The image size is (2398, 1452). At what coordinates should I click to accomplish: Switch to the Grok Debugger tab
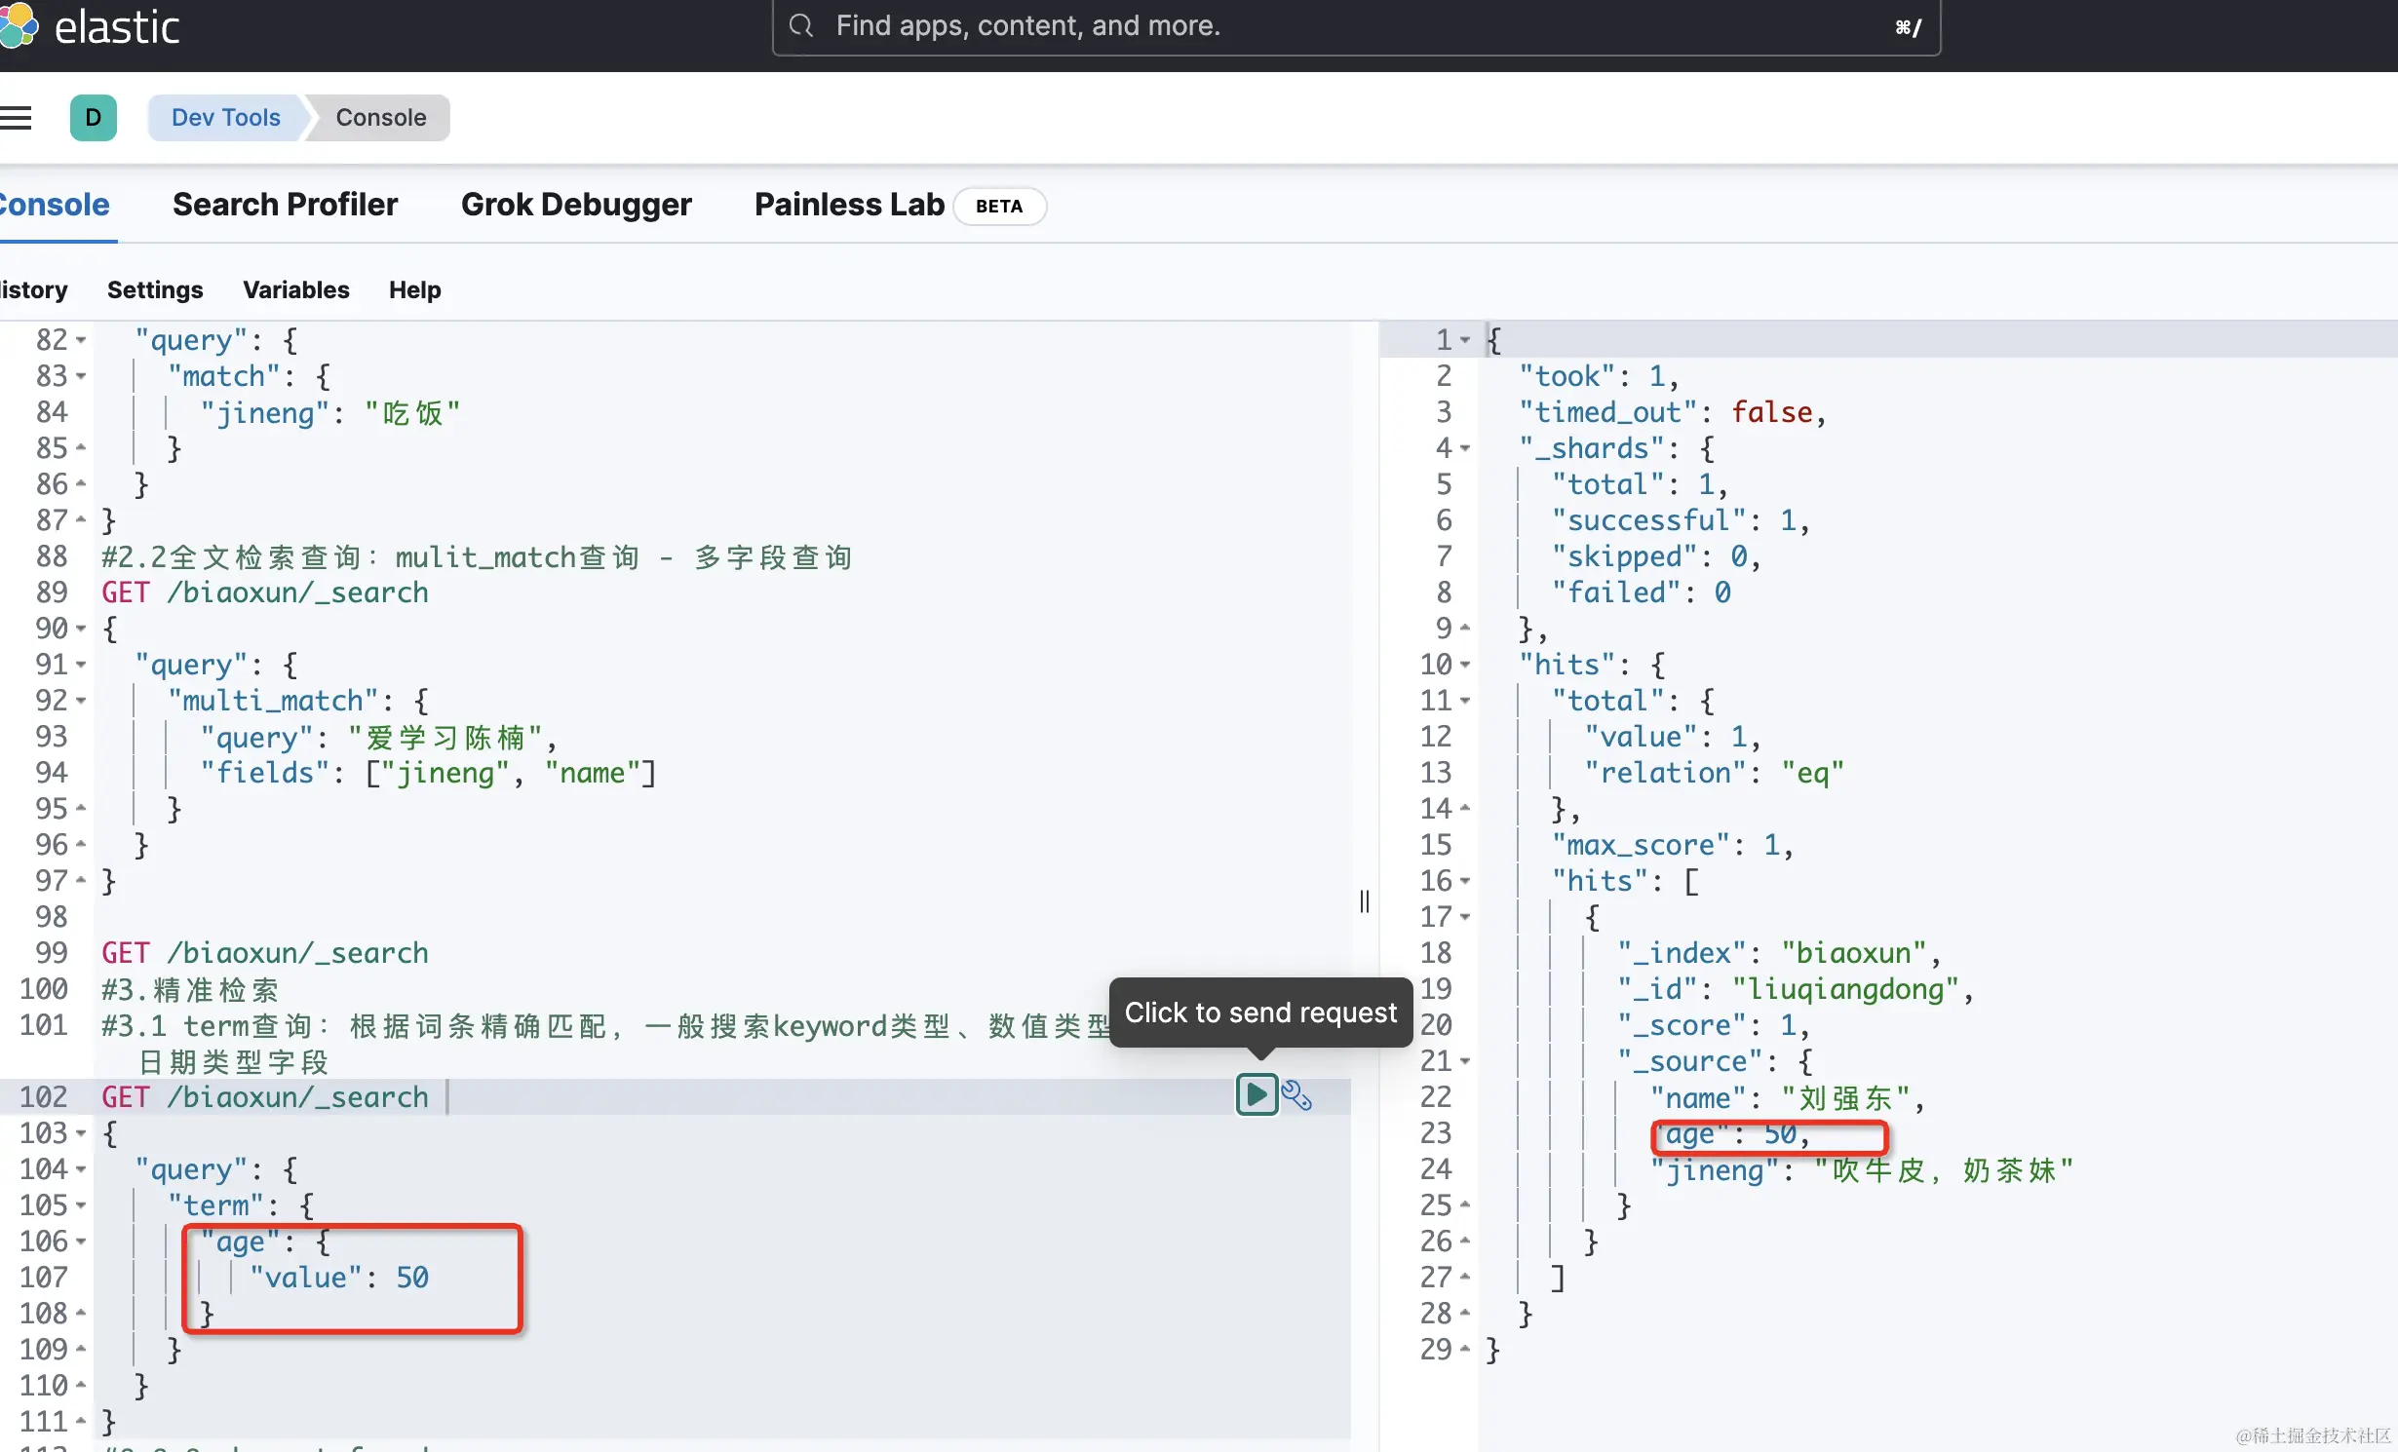tap(576, 205)
